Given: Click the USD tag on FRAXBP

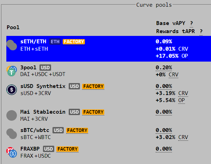Looking at the screenshot, I should 49,149.
